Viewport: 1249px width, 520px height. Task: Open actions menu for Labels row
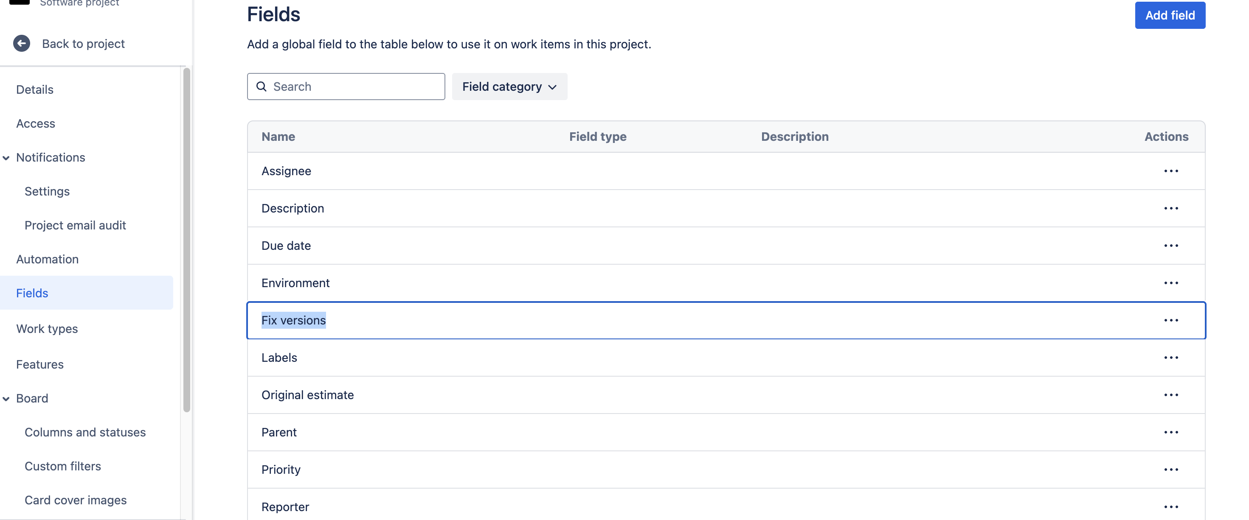1170,358
